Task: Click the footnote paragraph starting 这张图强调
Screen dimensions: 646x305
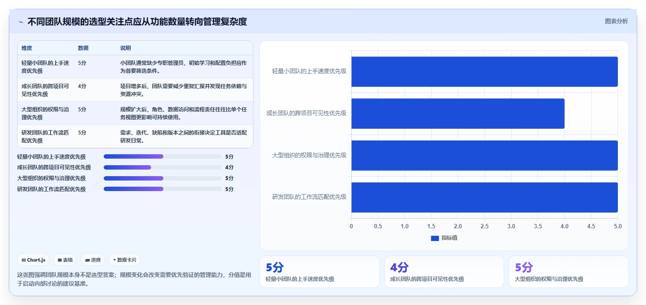Action: [134, 279]
